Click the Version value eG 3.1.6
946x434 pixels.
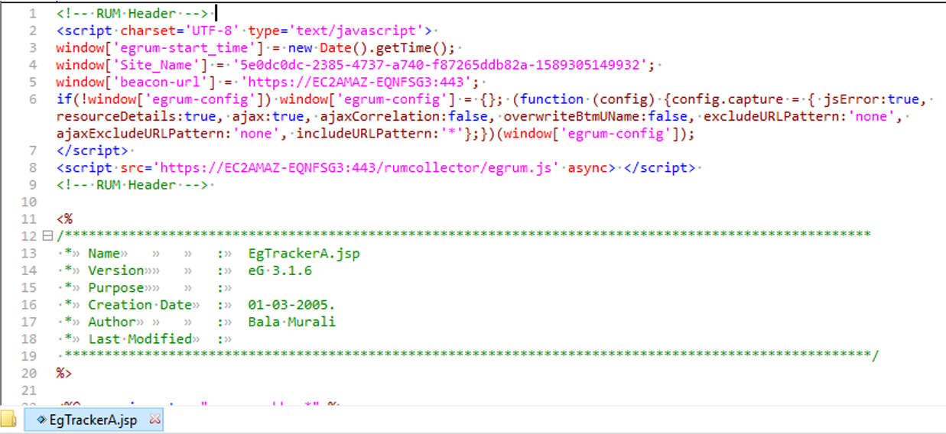(279, 270)
